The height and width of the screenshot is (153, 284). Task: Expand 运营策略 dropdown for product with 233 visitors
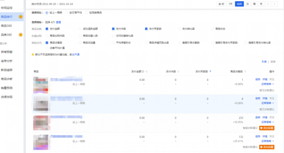point(267,122)
